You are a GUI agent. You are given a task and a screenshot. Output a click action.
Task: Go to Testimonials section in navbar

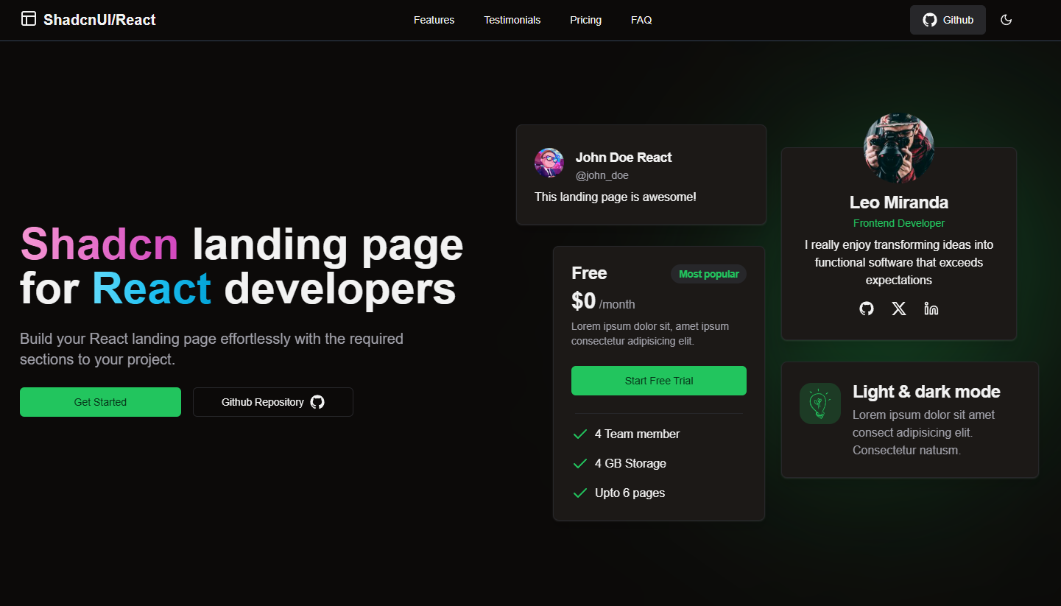pos(512,20)
